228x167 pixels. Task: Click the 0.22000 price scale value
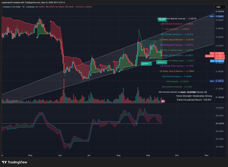pos(220,46)
